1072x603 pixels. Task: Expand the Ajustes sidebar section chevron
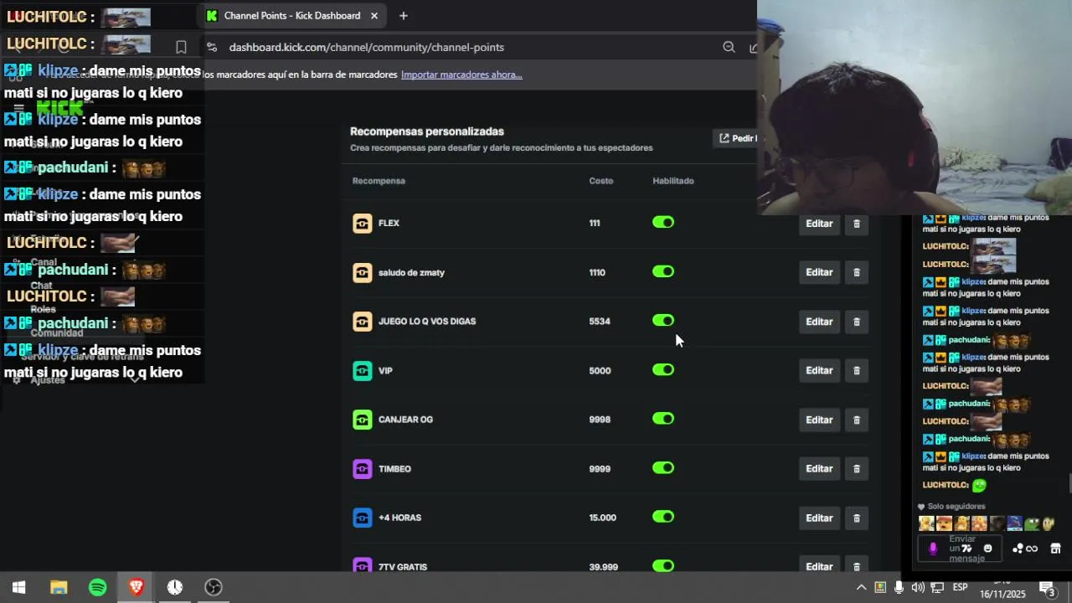coord(135,379)
